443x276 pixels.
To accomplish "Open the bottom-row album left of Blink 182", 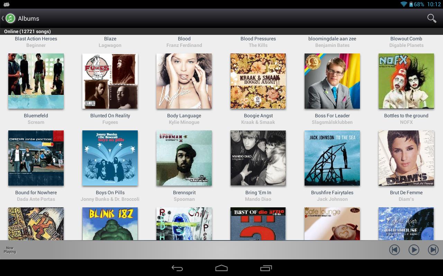I will point(36,224).
